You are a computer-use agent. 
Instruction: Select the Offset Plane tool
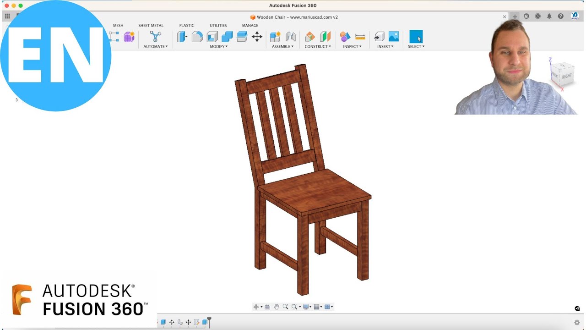(x=310, y=37)
